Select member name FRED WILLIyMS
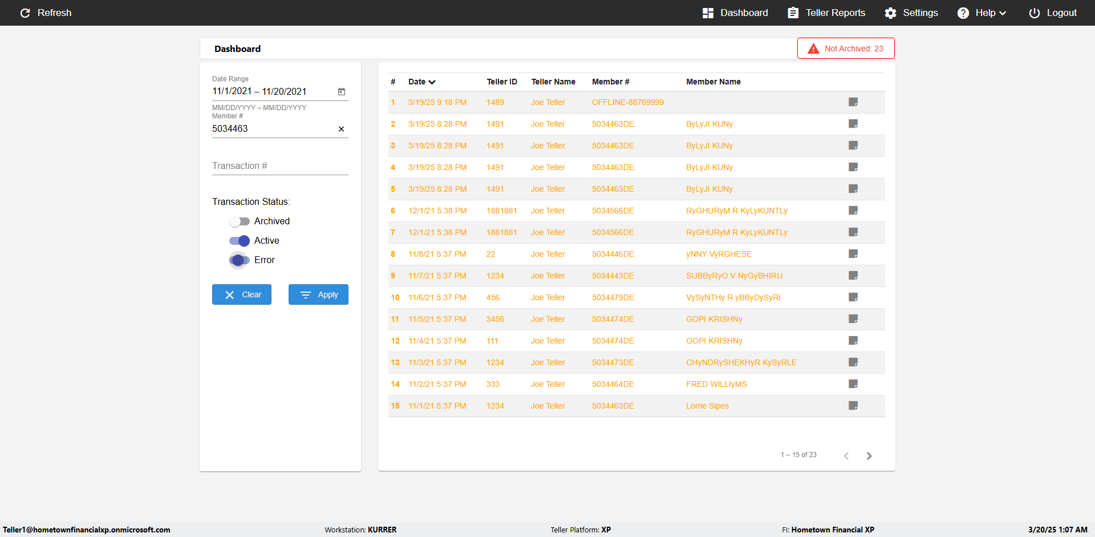 click(x=716, y=384)
